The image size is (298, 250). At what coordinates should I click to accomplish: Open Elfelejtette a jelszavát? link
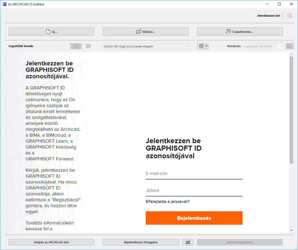(x=168, y=202)
